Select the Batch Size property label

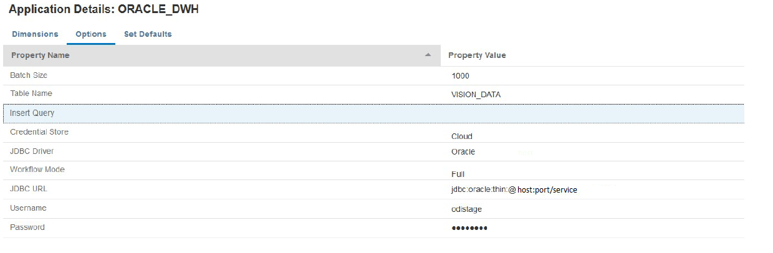pyautogui.click(x=29, y=75)
